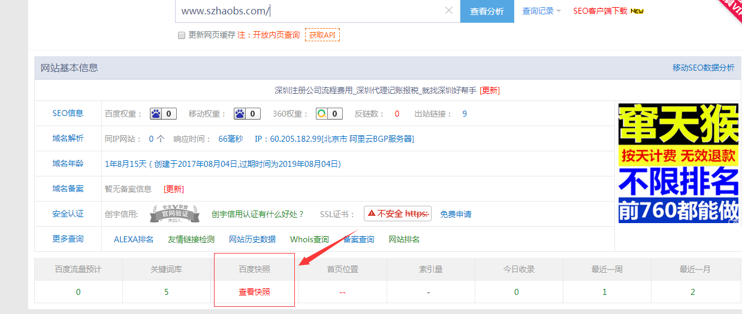Screen dimensions: 742x314
Task: Click 开放内页查询 link
Action: click(276, 35)
